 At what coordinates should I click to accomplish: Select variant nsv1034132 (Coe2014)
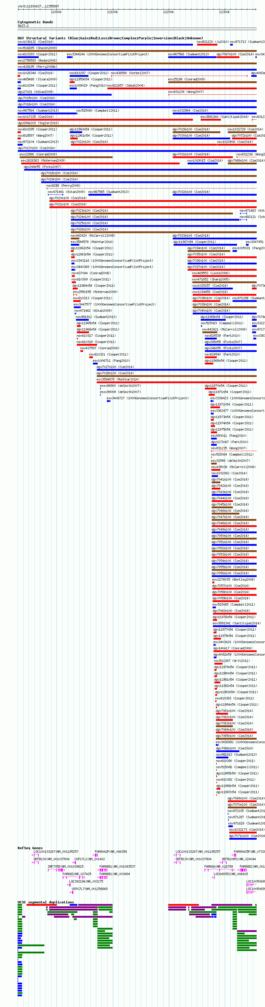pyautogui.click(x=35, y=42)
